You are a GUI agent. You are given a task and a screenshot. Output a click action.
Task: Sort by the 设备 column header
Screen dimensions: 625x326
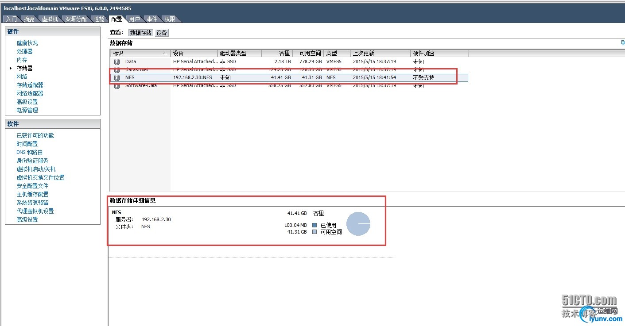tap(194, 53)
